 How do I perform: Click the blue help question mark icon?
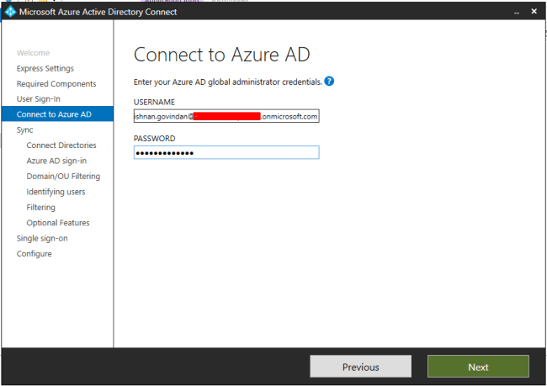coord(329,82)
